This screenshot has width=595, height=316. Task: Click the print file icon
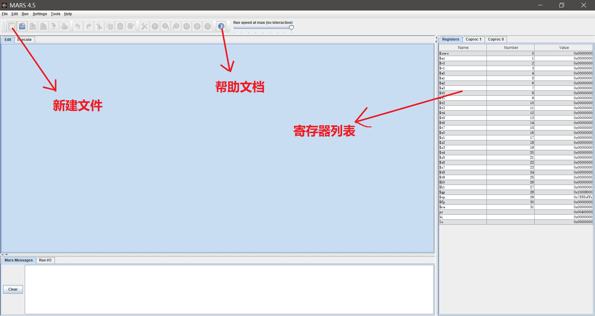point(64,26)
